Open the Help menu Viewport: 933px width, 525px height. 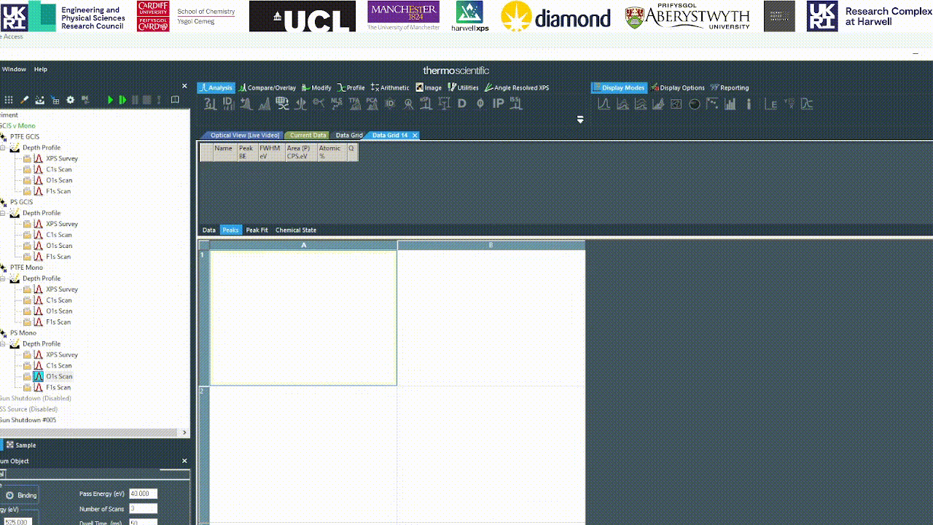tap(41, 69)
